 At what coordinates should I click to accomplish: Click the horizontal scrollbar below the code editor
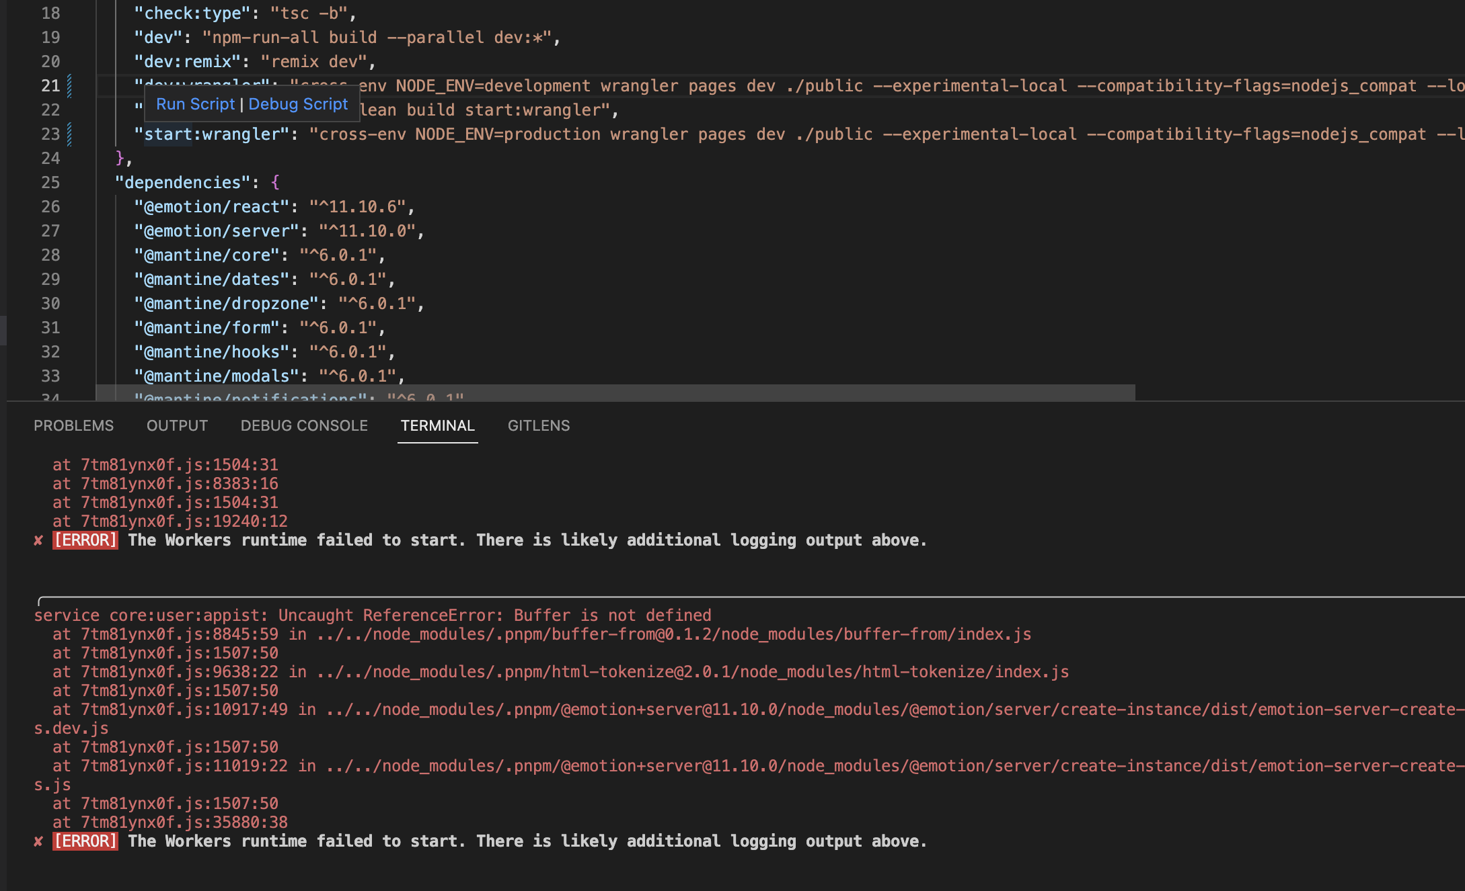tap(605, 390)
